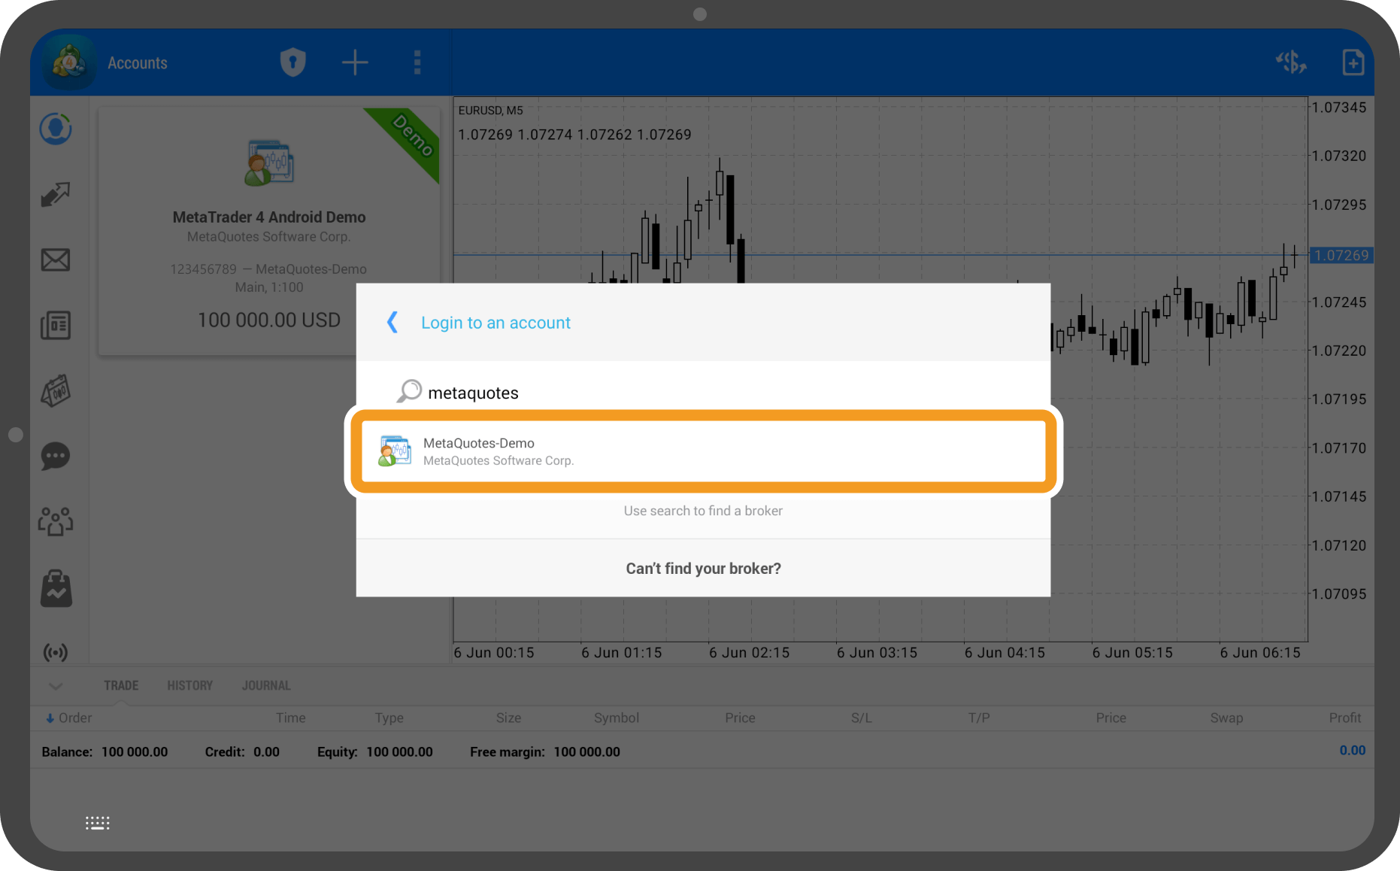Open the traders community icon
Image resolution: width=1400 pixels, height=871 pixels.
tap(56, 521)
